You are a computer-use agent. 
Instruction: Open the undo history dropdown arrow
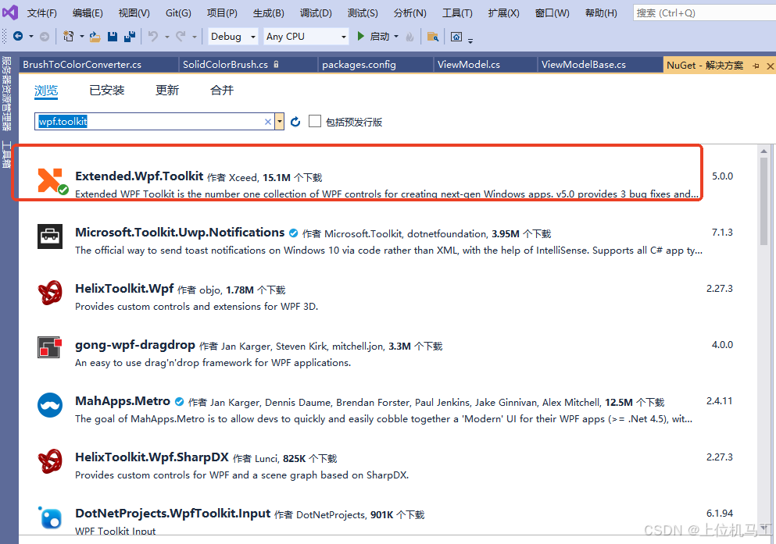pos(166,37)
